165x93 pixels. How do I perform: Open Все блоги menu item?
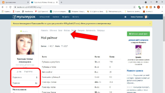click(x=56, y=17)
